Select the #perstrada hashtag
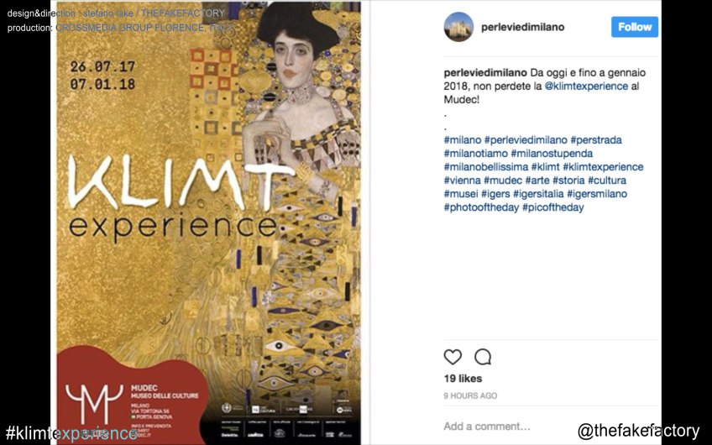Viewport: 712px width, 445px height. pos(596,140)
